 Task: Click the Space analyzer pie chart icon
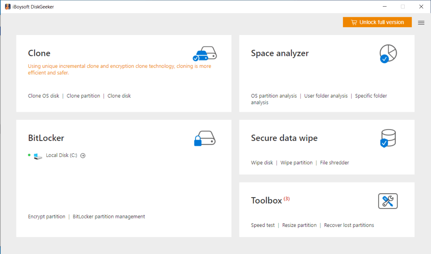click(x=388, y=53)
